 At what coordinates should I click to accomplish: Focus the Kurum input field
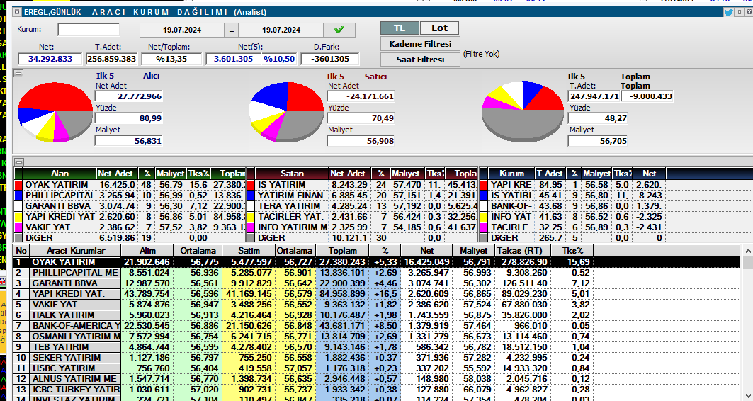click(89, 30)
